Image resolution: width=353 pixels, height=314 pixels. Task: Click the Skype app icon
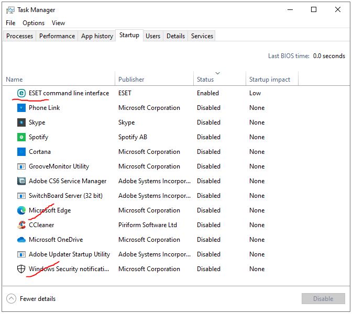click(21, 122)
